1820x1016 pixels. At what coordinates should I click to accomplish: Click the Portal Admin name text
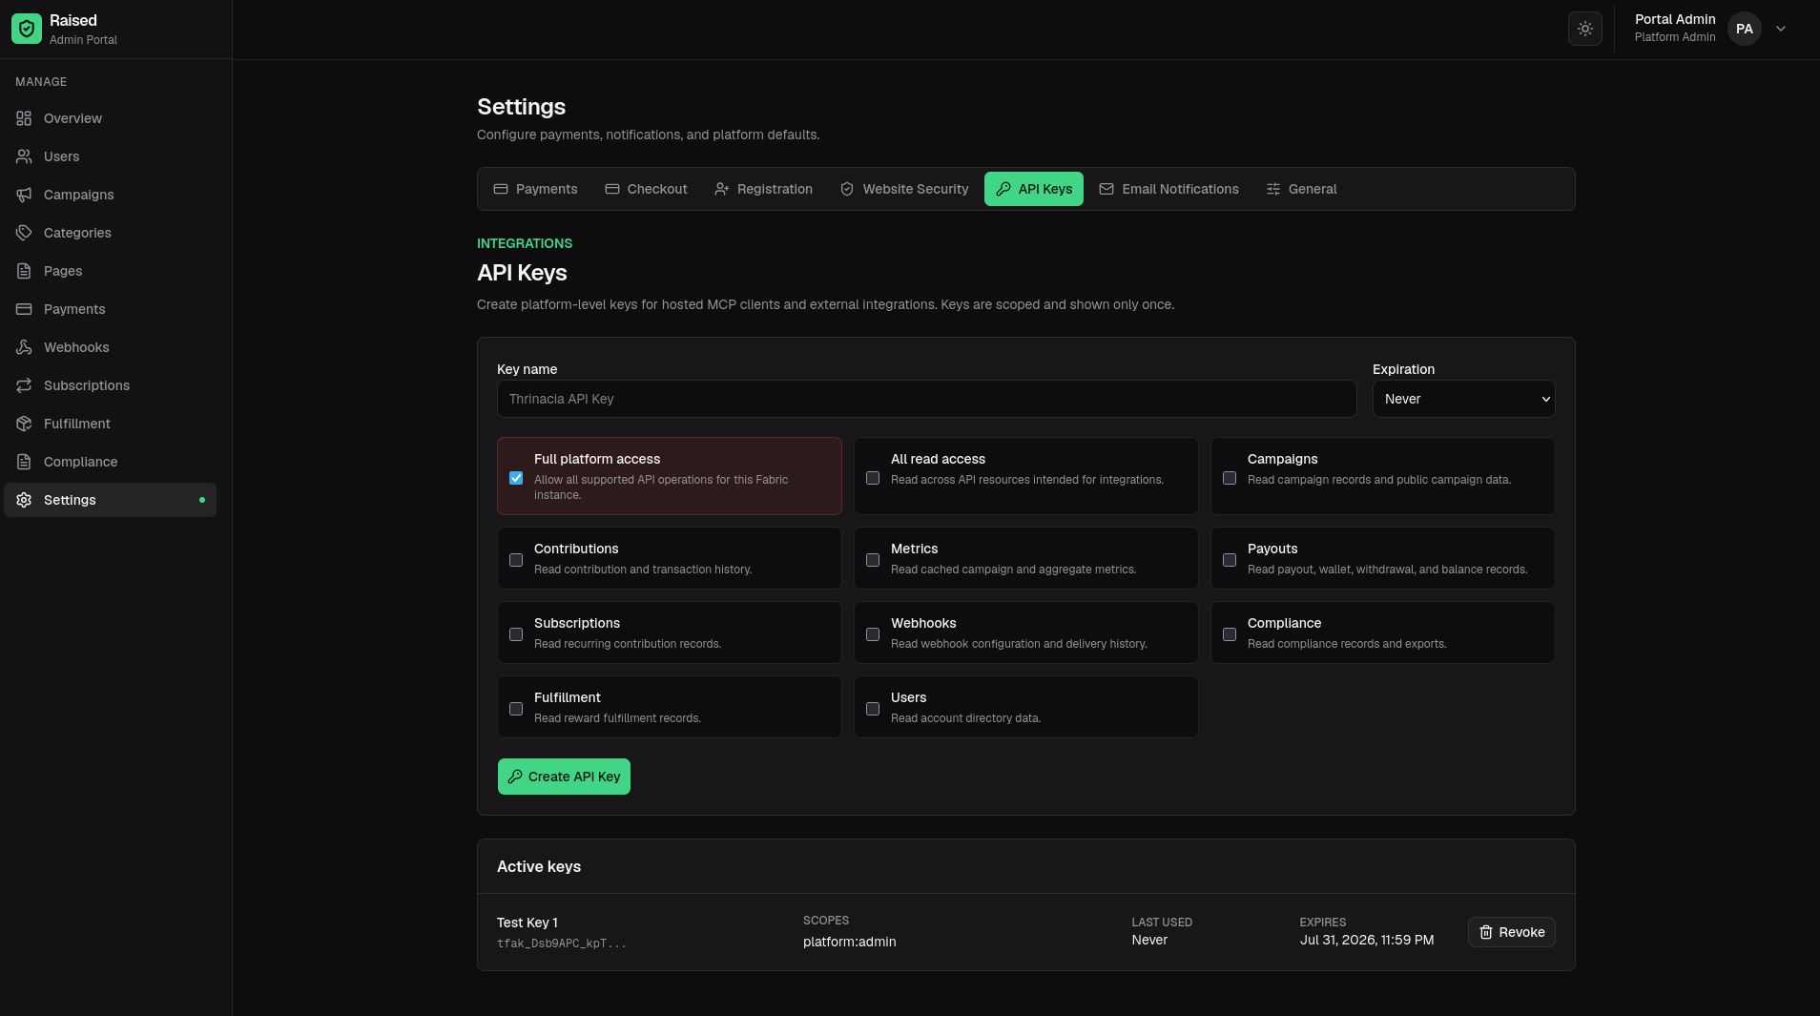(1675, 19)
